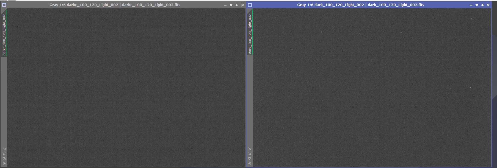Maximize the dark_100_120_Light_002 window with the plus button

482,5
